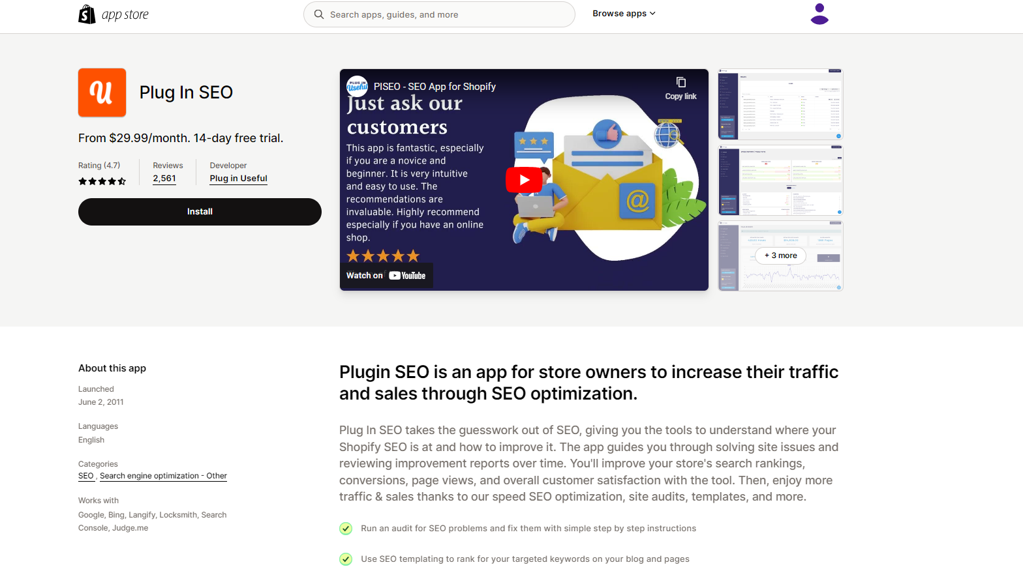Play the YouTube video
The height and width of the screenshot is (571, 1023).
[x=524, y=180]
